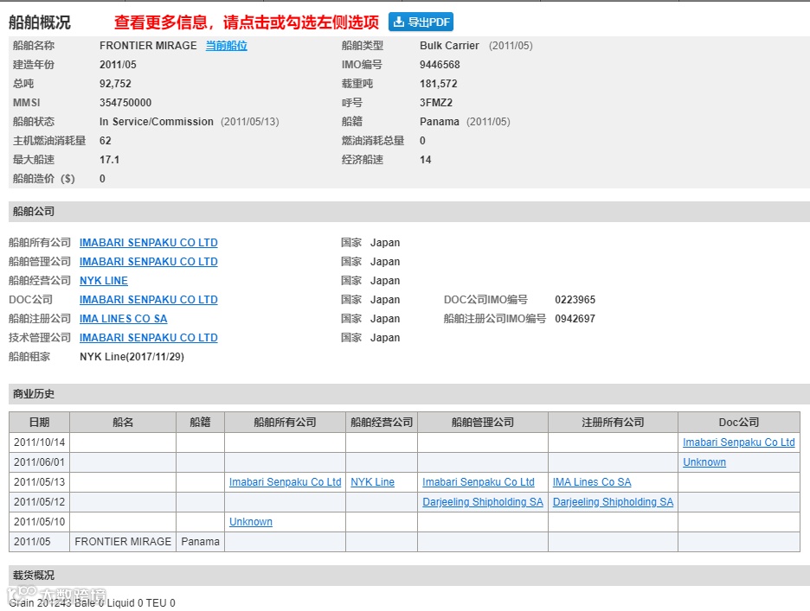Click date cell 2011/05/13
This screenshot has height=611, width=810.
click(39, 482)
